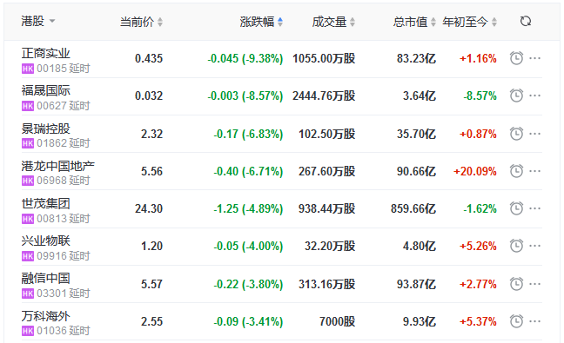The image size is (564, 343).
Task: Open more options for 世茂集团 row
Action: [x=535, y=208]
